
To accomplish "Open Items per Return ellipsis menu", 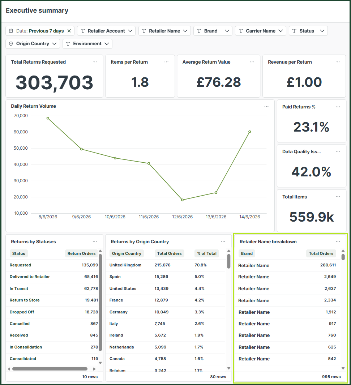I will (x=166, y=62).
